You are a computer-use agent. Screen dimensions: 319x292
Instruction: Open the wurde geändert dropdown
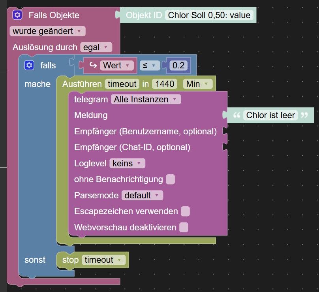click(x=48, y=31)
